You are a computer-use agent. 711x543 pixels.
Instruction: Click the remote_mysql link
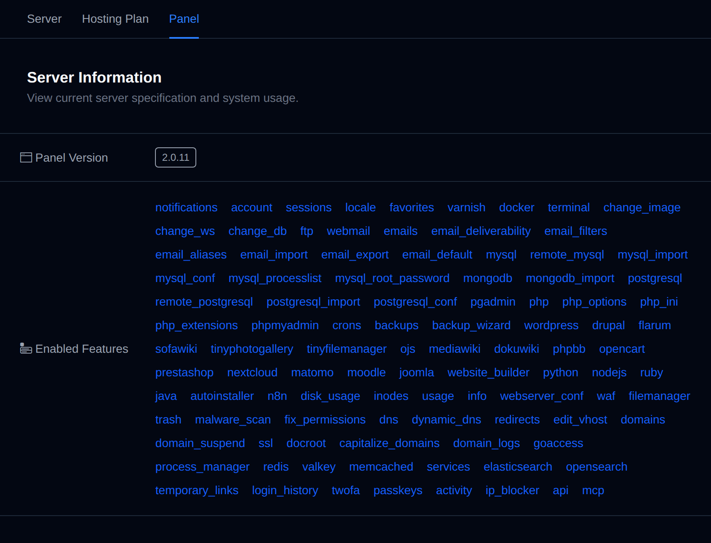(567, 255)
